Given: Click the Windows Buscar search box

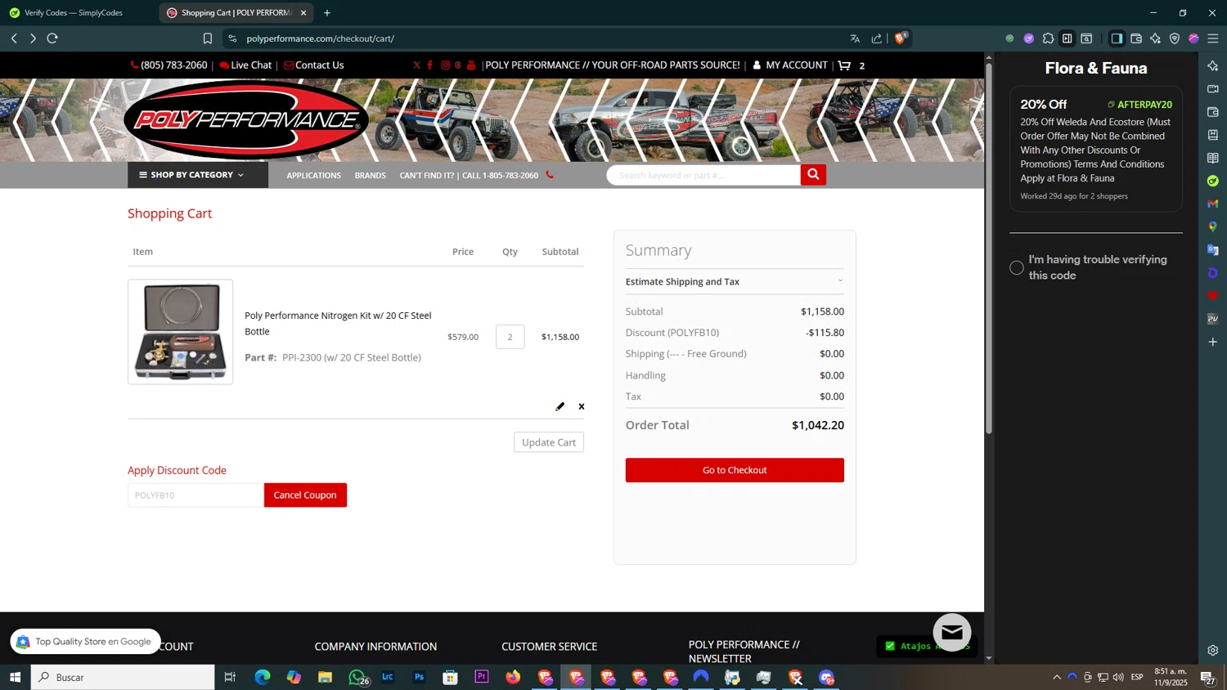Looking at the screenshot, I should (x=123, y=677).
